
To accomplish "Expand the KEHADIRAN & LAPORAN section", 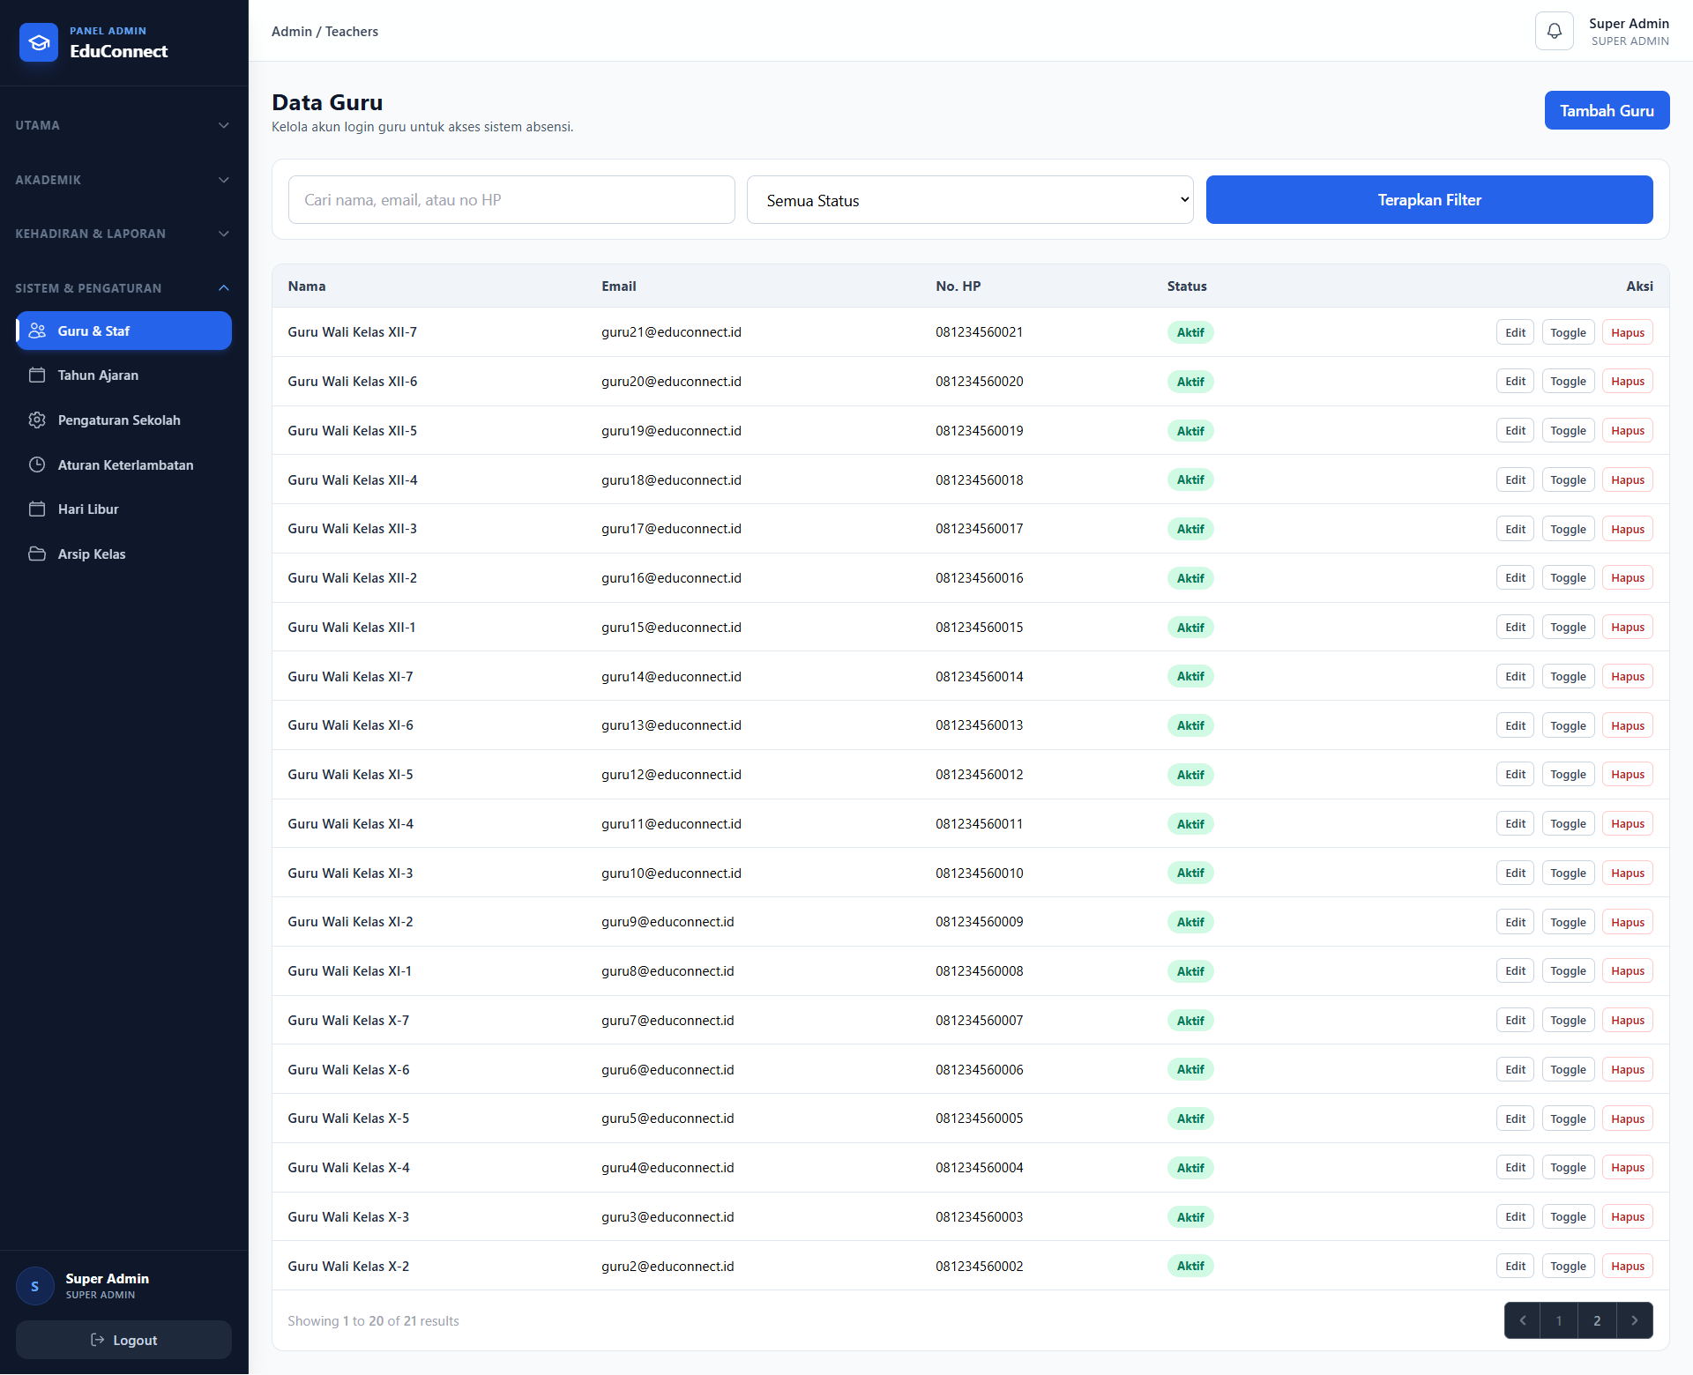I will click(x=123, y=234).
